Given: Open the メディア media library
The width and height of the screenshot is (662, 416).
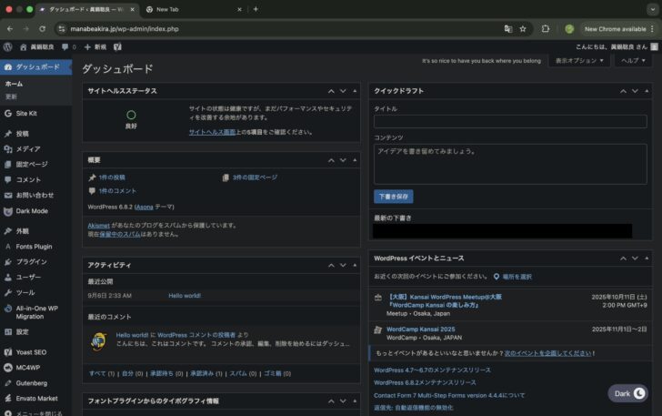Looking at the screenshot, I should (x=27, y=148).
